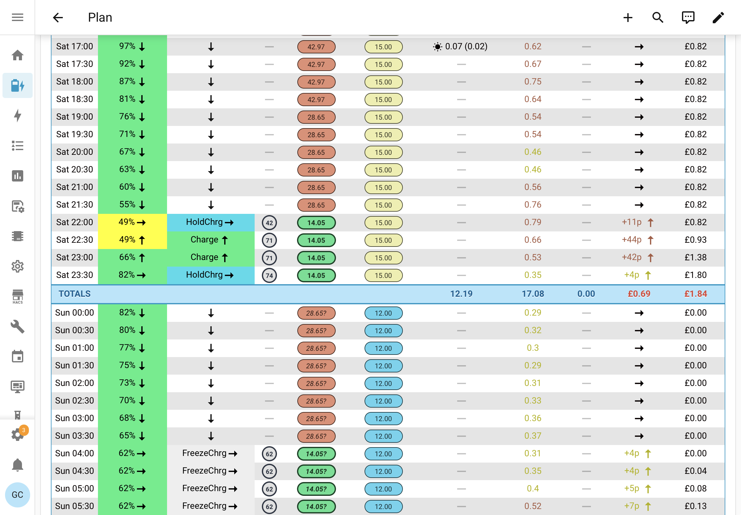Click the 0.79 load value at Sat 22:00
The width and height of the screenshot is (741, 515).
(533, 222)
